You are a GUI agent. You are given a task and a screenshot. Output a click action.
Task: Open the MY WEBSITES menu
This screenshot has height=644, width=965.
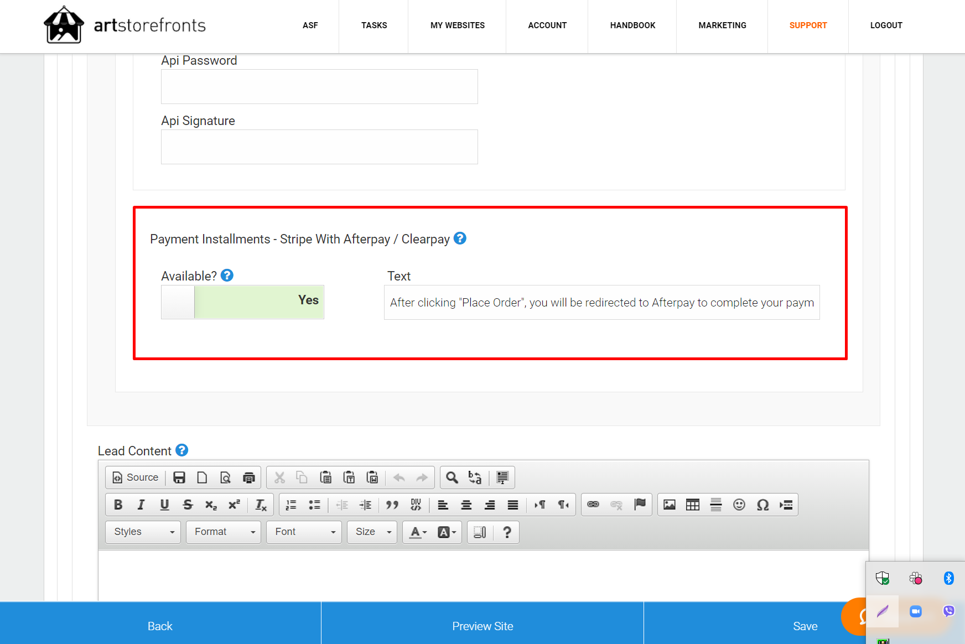pos(457,25)
